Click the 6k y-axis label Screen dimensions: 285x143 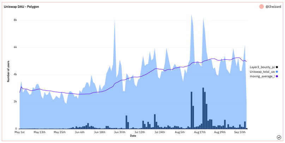[16, 47]
